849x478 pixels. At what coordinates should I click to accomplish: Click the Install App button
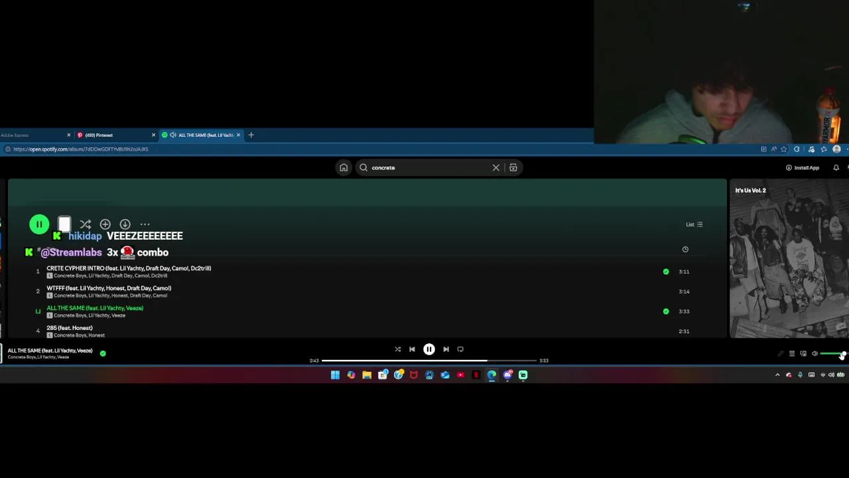tap(803, 168)
